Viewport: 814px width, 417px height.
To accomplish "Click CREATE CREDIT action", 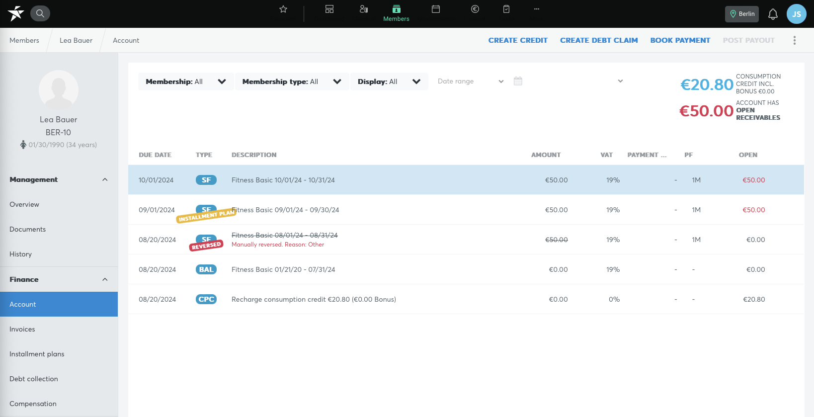I will point(518,40).
